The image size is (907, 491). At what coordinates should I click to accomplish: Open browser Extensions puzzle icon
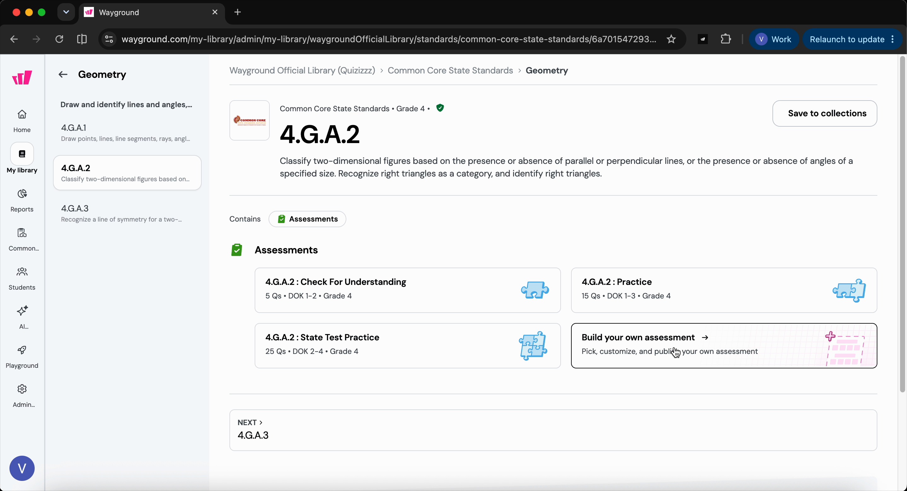[x=726, y=39]
